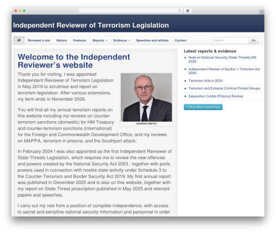Open the browser extension icon beside address bar

(188, 11)
